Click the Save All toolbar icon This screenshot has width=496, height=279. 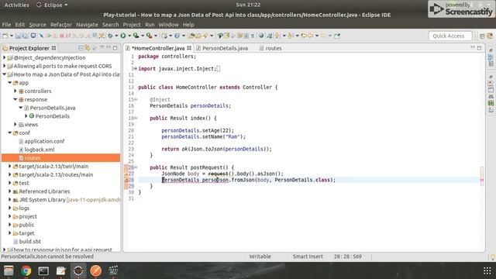[x=25, y=36]
